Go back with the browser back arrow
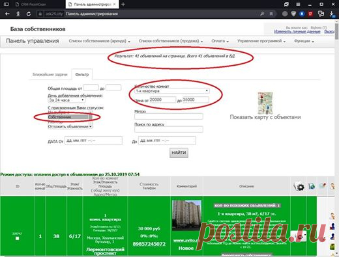The height and width of the screenshot is (257, 339). click(x=7, y=14)
